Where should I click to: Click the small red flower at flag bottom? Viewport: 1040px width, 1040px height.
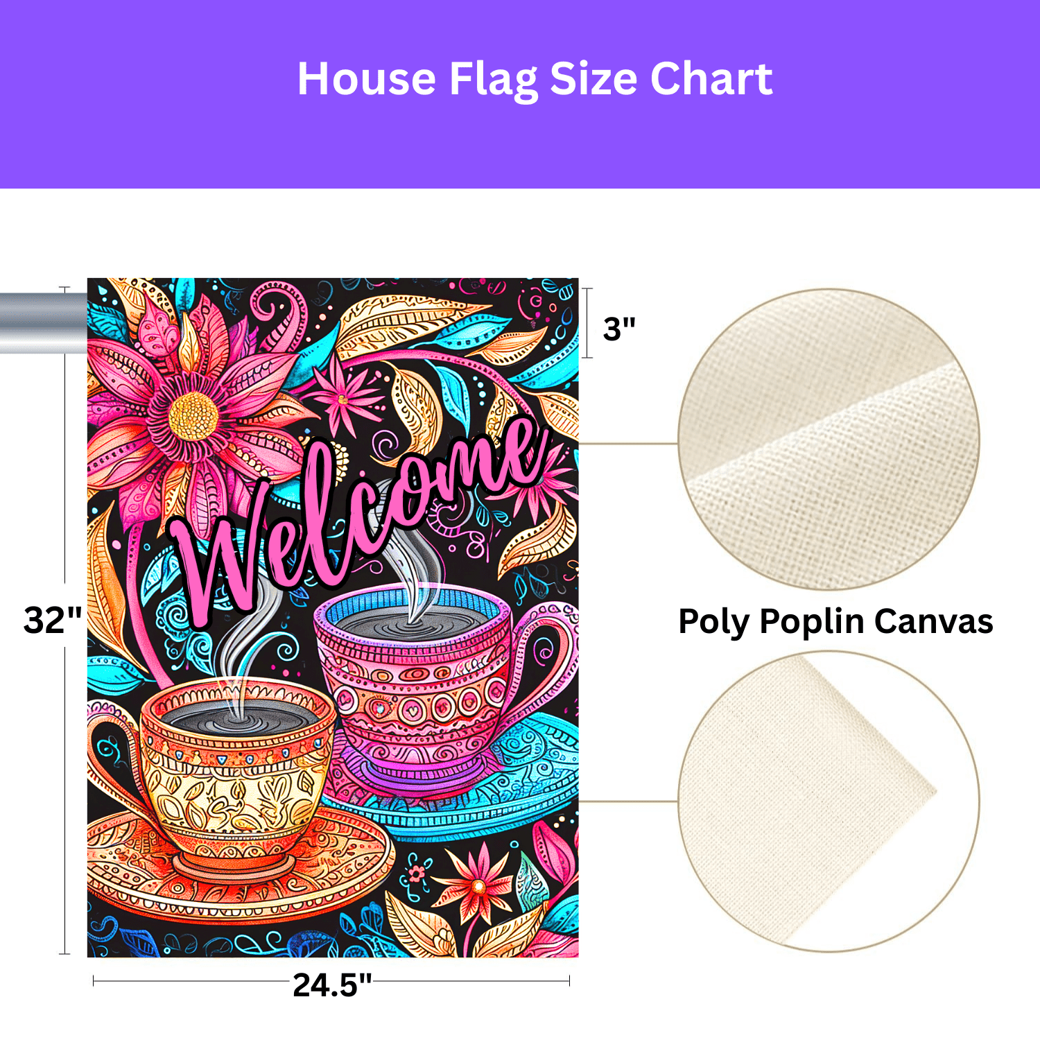point(477,884)
